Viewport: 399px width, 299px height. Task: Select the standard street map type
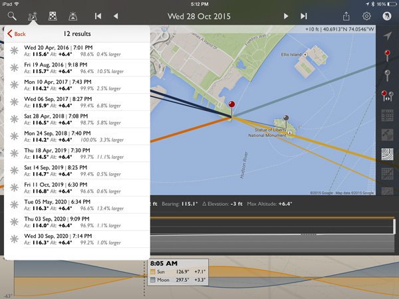pos(387,115)
